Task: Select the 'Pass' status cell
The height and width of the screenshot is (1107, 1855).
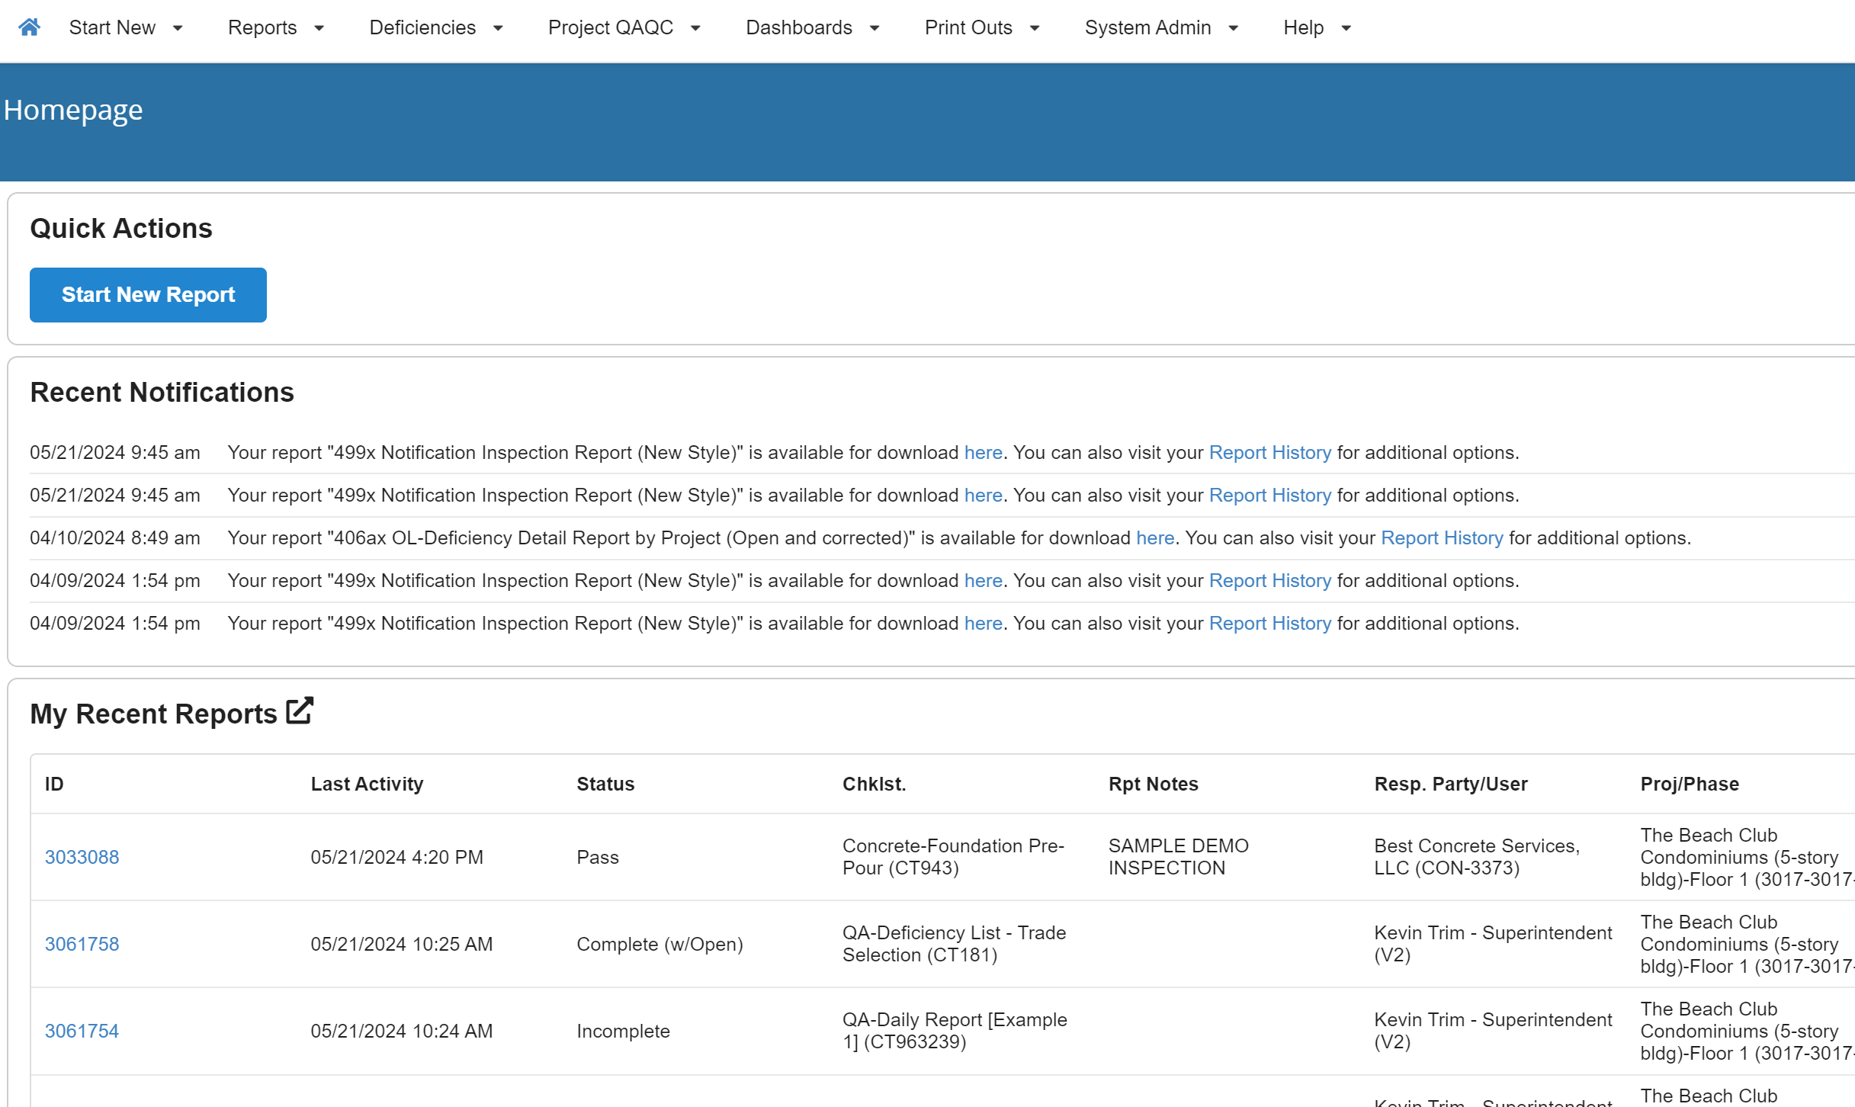Action: [x=597, y=857]
